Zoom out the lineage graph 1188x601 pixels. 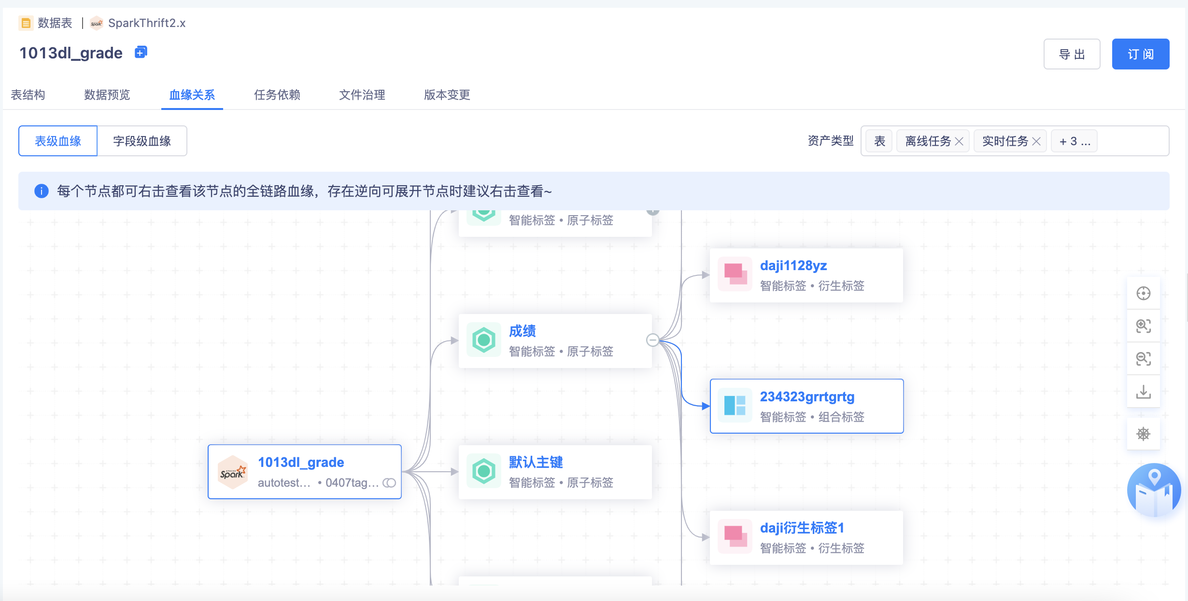pyautogui.click(x=1143, y=358)
